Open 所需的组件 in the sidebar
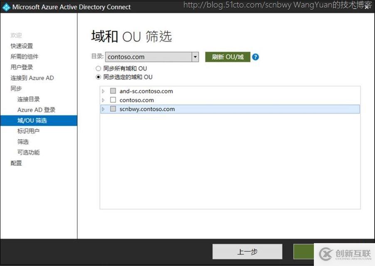The height and width of the screenshot is (266, 375). (x=25, y=57)
